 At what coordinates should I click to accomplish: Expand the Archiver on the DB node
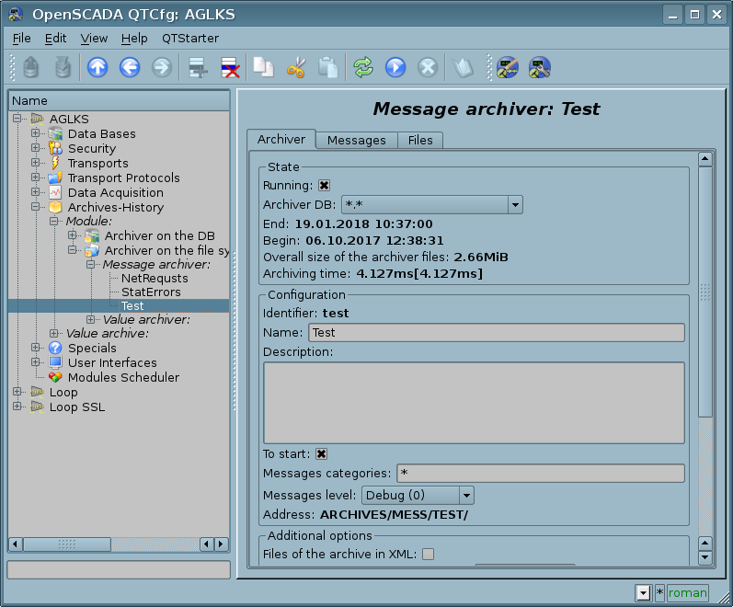coord(72,235)
